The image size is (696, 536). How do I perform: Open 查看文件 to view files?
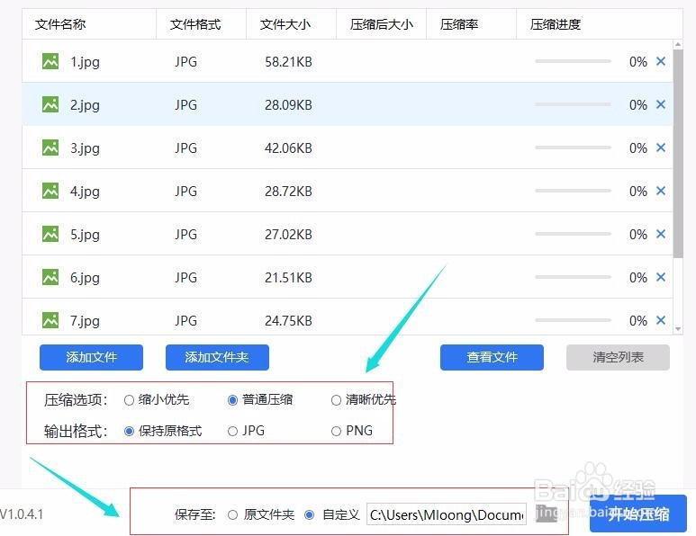pyautogui.click(x=492, y=357)
